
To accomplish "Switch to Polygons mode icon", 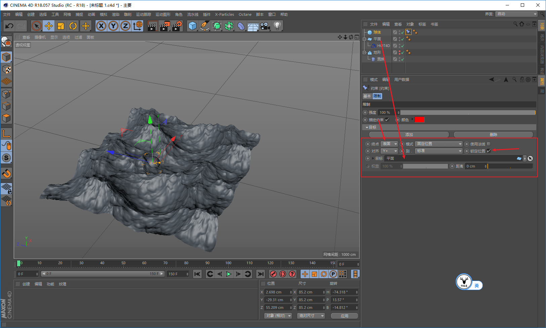I will click(6, 118).
